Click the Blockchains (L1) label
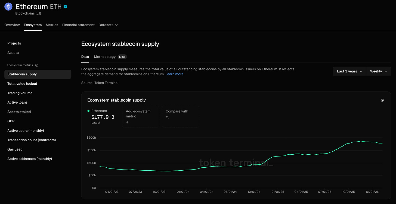The height and width of the screenshot is (204, 396). point(28,13)
